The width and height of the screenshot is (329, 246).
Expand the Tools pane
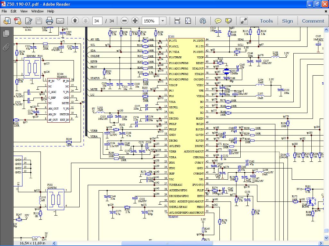[266, 21]
